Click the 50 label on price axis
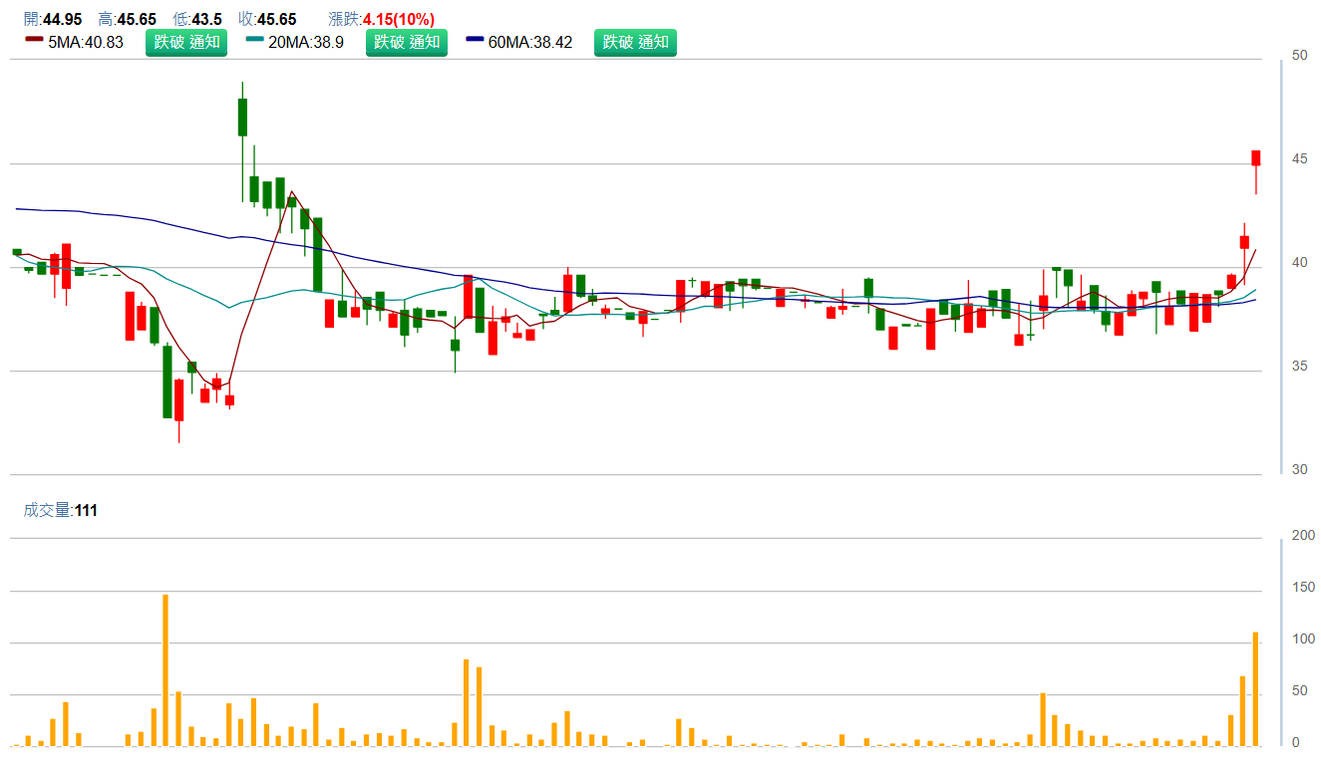This screenshot has width=1321, height=762. tap(1299, 56)
